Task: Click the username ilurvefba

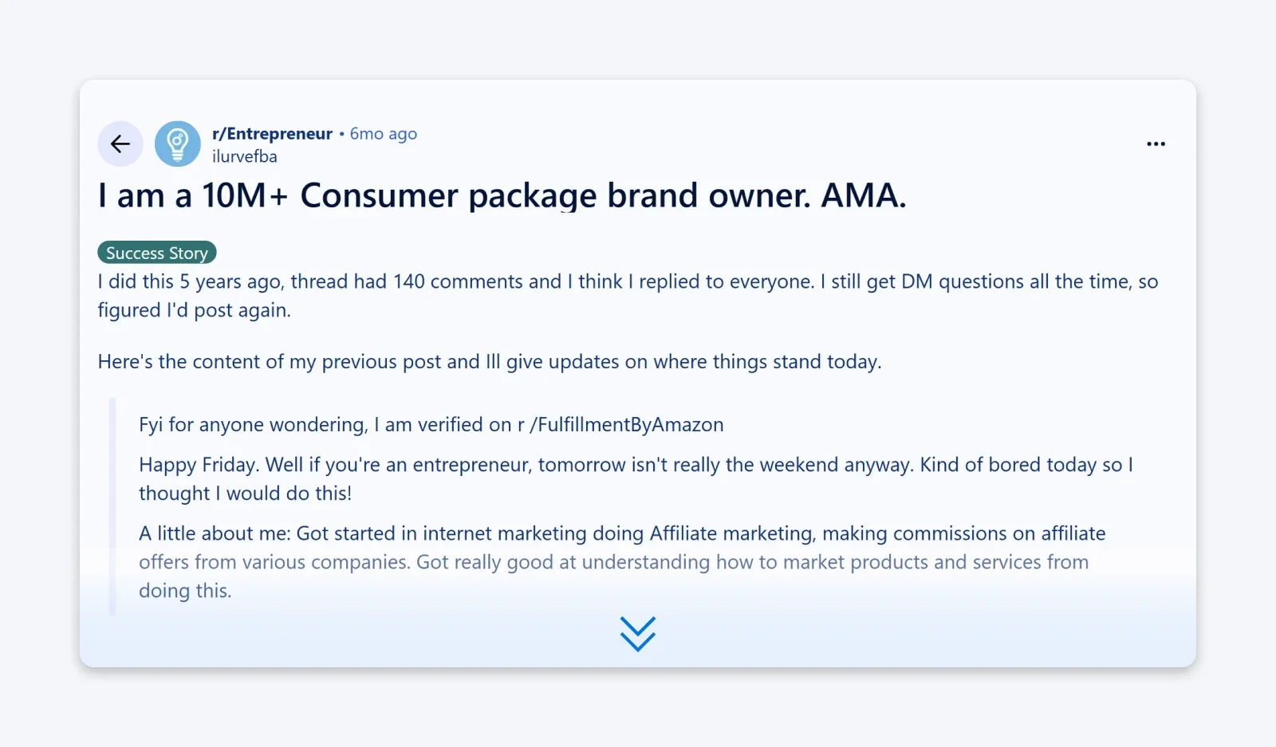Action: coord(244,156)
